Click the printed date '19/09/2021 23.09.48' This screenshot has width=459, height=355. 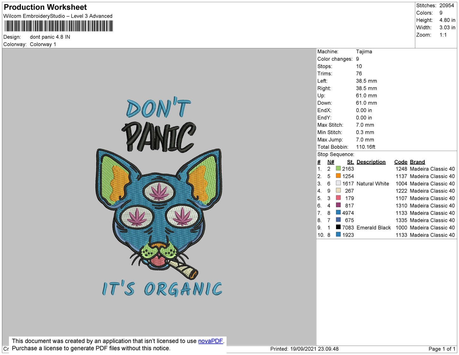click(x=314, y=349)
